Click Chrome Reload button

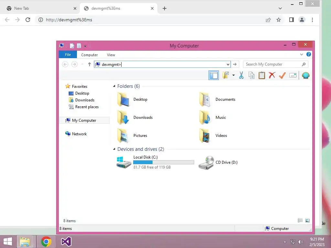coord(28,20)
